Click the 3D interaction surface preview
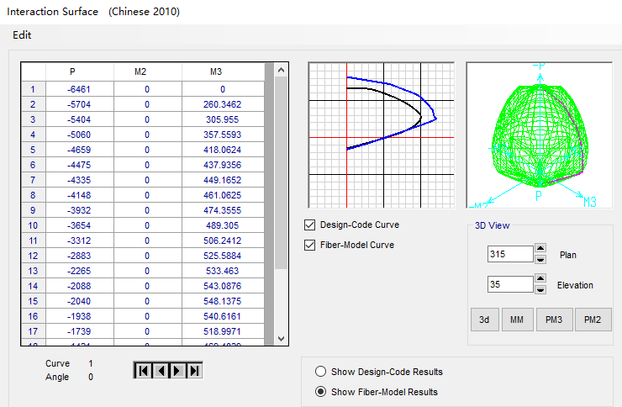The image size is (622, 407). tap(538, 135)
